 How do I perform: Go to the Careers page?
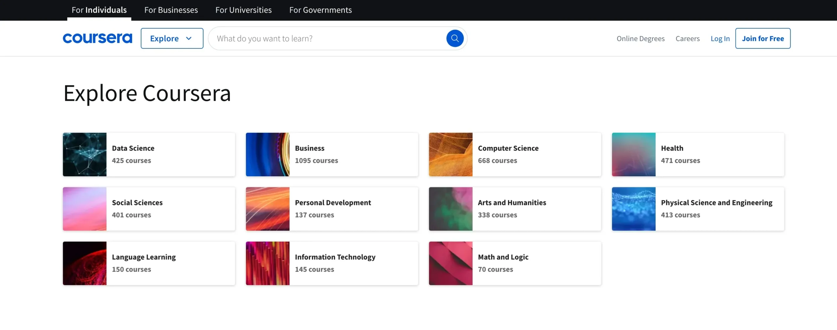pyautogui.click(x=687, y=39)
